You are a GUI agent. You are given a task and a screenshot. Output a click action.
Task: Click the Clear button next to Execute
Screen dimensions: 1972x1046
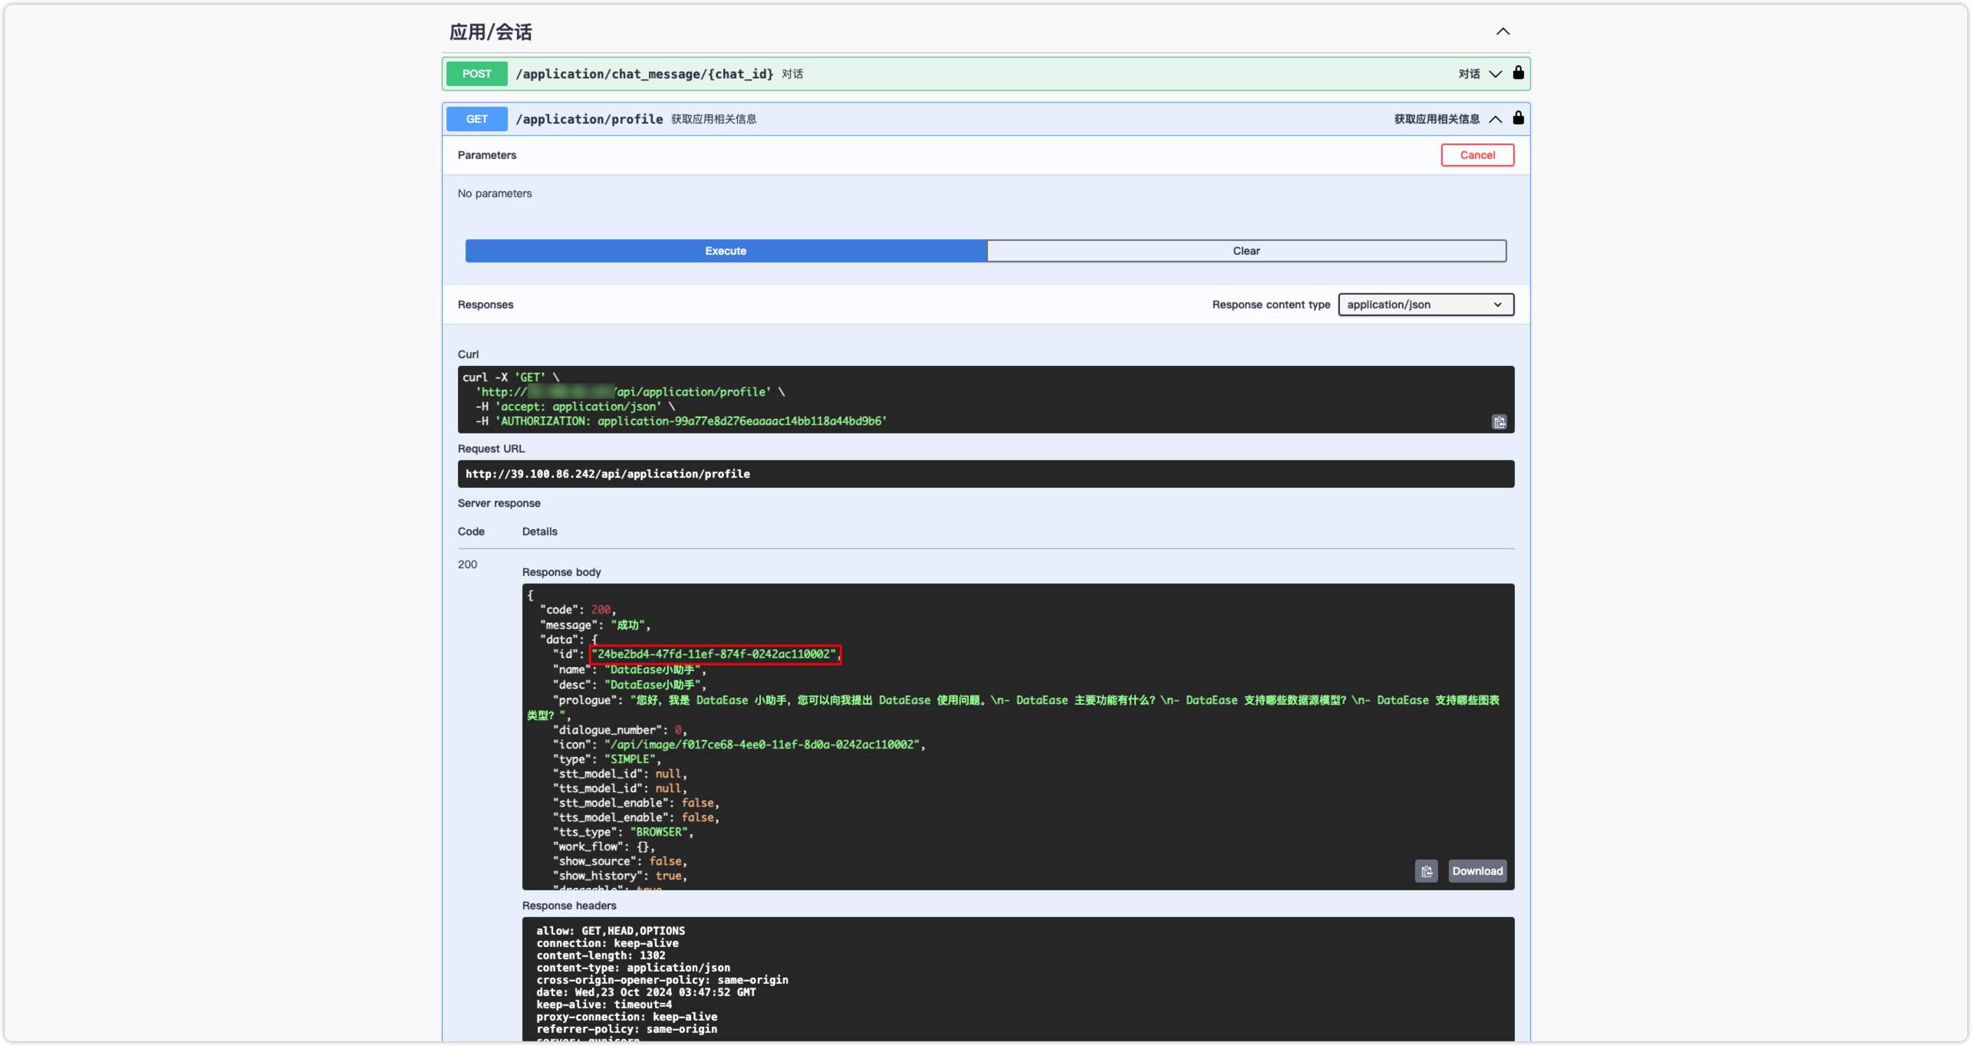[1247, 251]
